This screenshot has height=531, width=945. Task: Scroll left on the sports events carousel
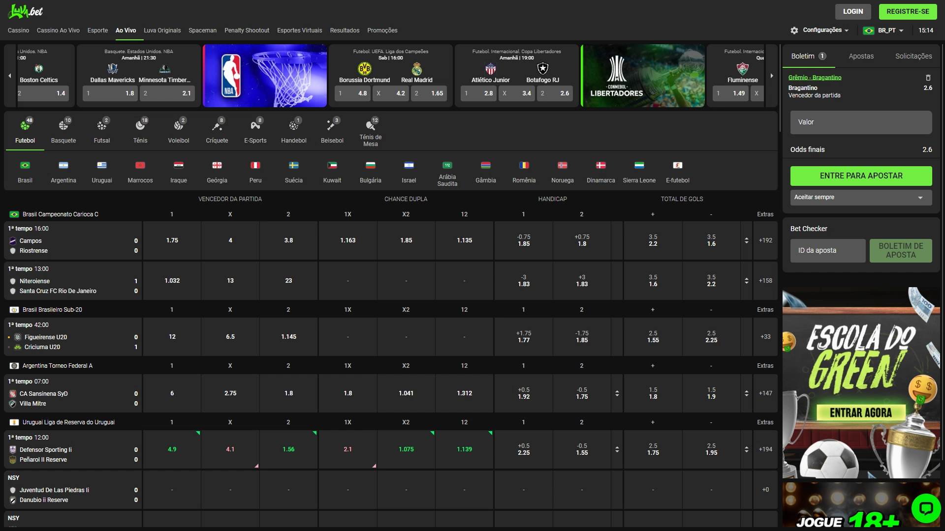pyautogui.click(x=9, y=76)
